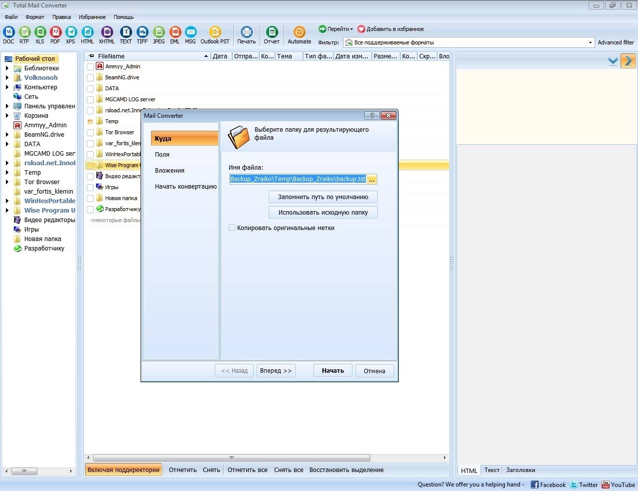Screen dimensions: 638x491
Task: Click the Отмена button
Action: [374, 371]
